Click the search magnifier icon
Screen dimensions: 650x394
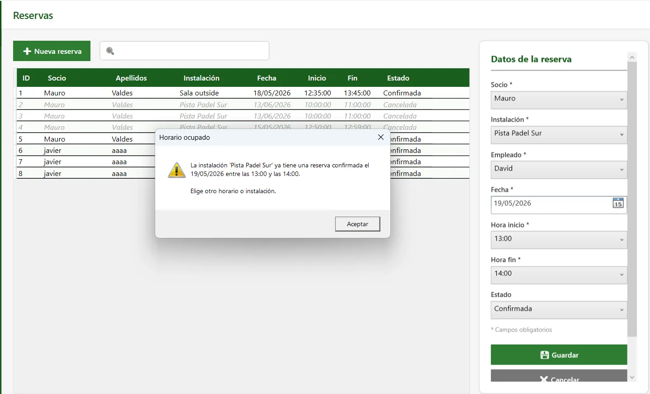[110, 51]
